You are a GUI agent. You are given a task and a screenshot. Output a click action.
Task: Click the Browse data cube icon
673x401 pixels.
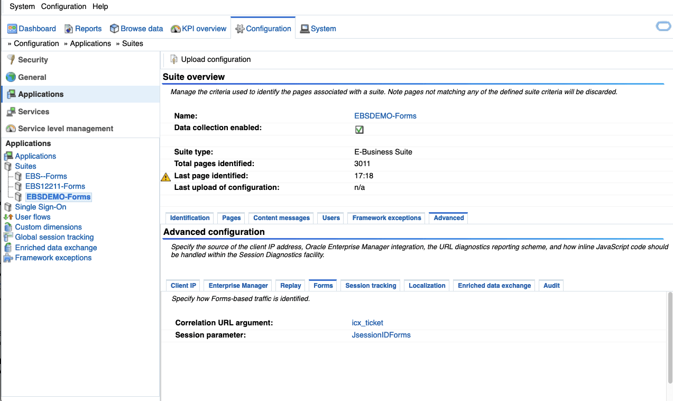[114, 29]
